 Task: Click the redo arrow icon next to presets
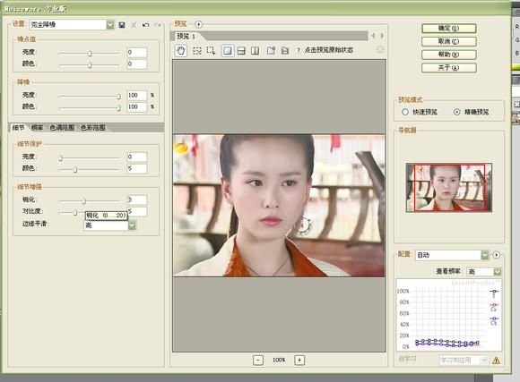pyautogui.click(x=158, y=25)
